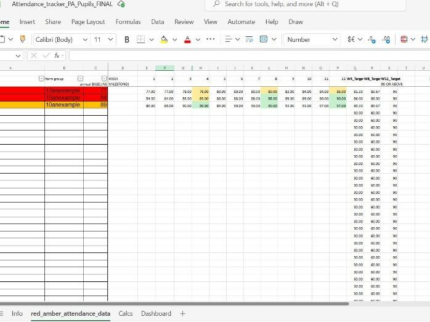
Task: Open the annual BASELINE filter button
Action: [x=104, y=79]
